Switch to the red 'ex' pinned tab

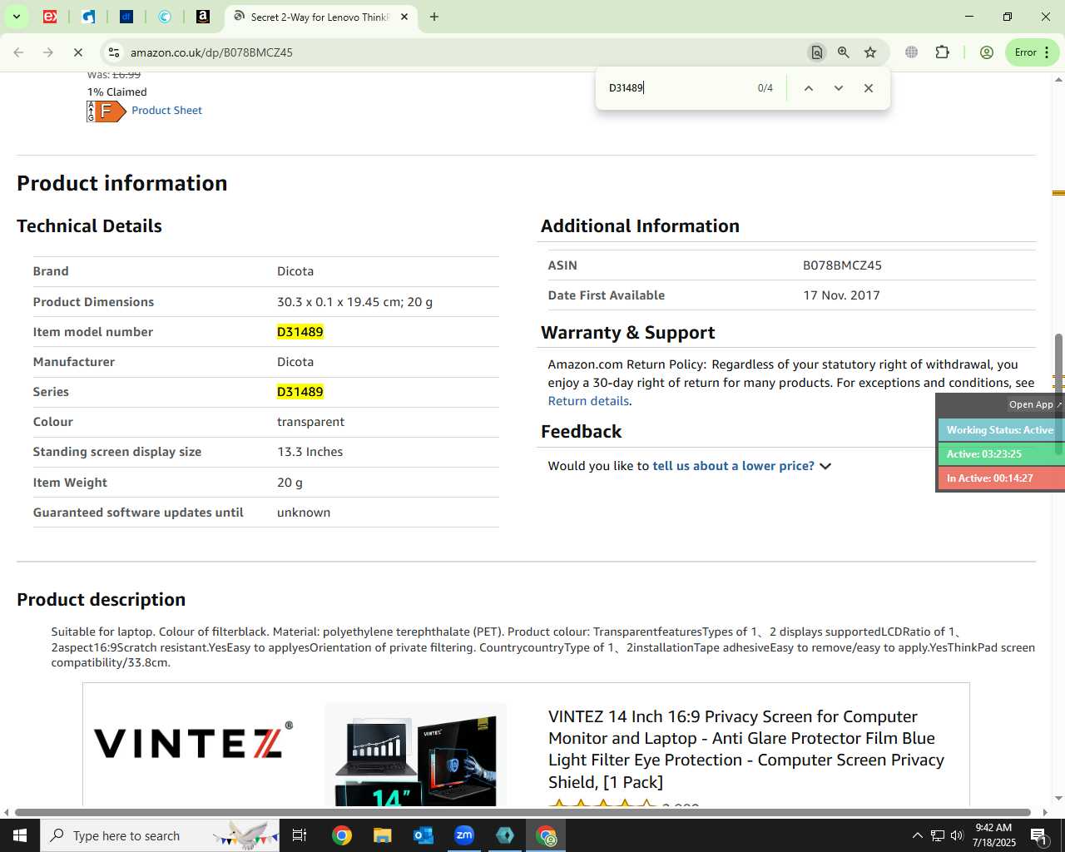pyautogui.click(x=50, y=17)
